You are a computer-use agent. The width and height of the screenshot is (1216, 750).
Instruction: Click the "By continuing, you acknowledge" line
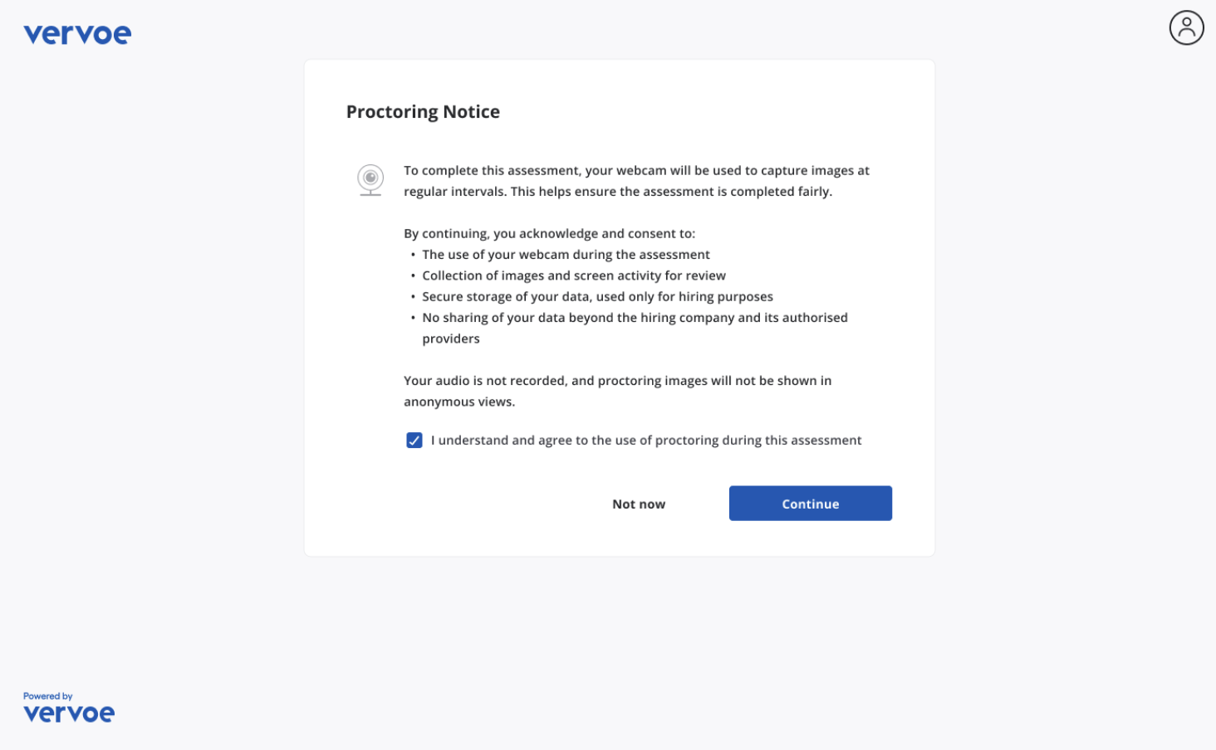click(549, 234)
